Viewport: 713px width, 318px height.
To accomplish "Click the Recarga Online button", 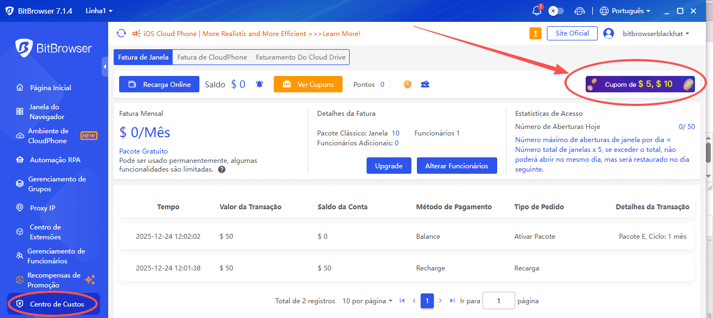I will coord(159,84).
